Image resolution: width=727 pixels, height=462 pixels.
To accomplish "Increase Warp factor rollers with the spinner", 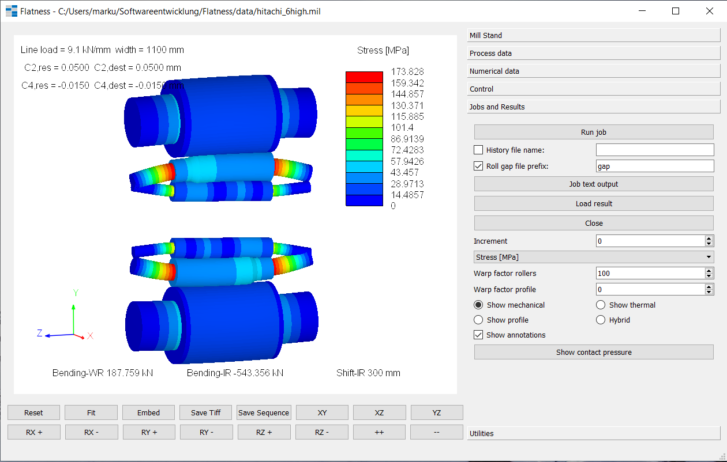I will point(709,270).
